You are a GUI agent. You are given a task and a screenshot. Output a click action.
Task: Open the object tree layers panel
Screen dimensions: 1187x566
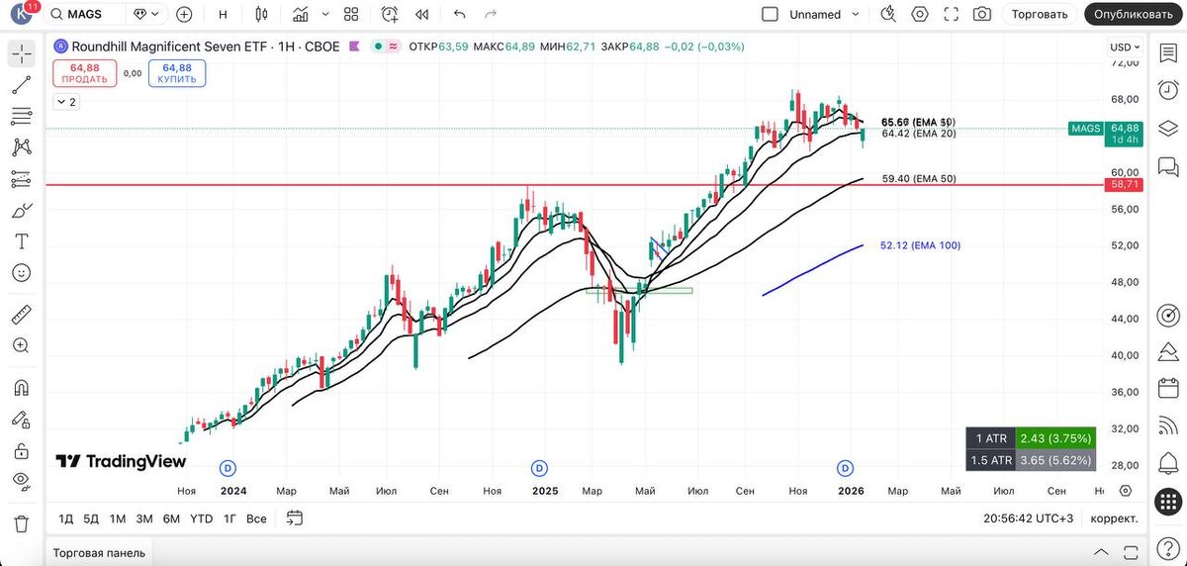coord(1168,128)
